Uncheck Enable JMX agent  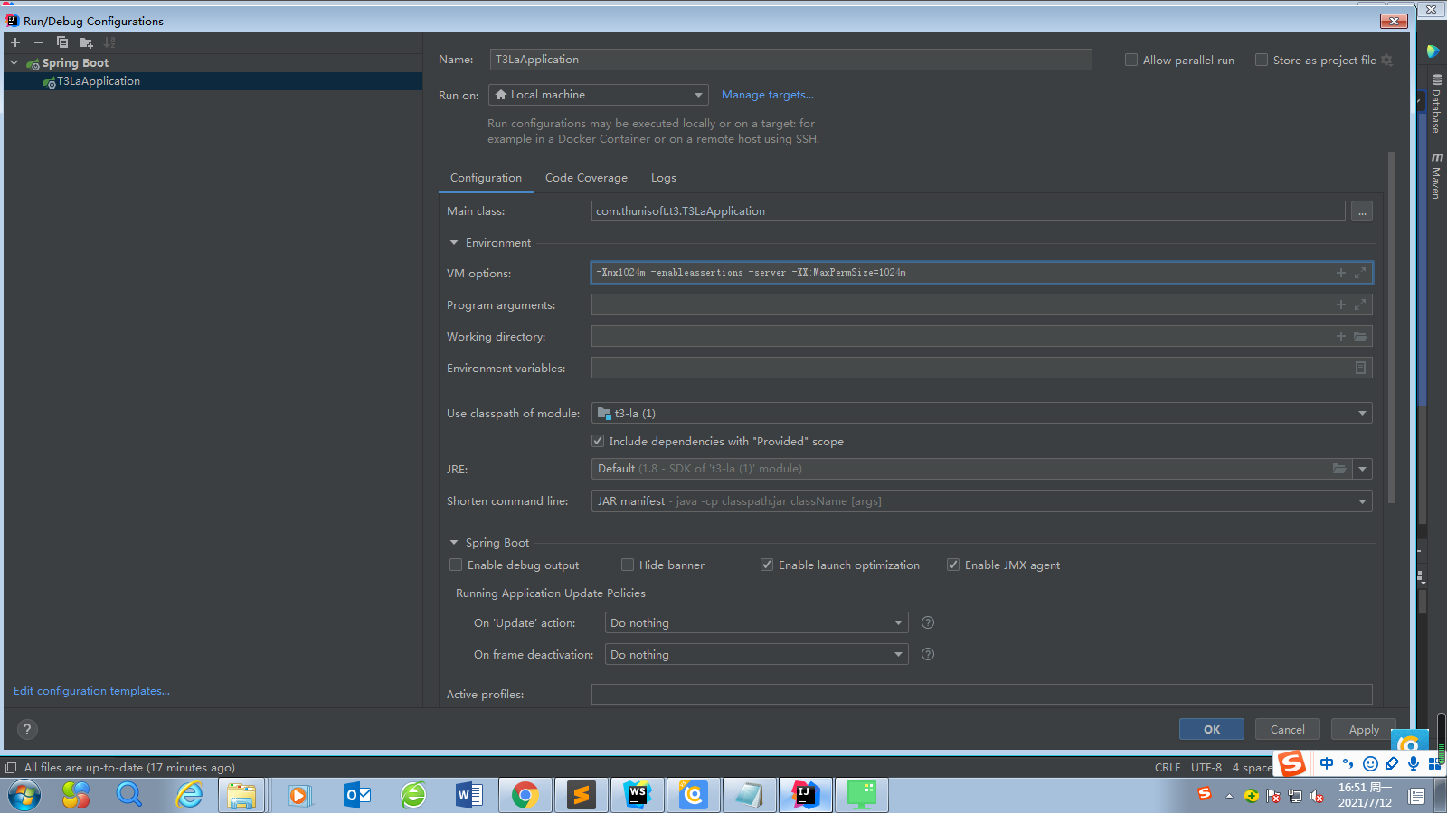[953, 565]
